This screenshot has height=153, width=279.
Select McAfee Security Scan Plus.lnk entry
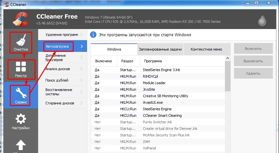pyautogui.click(x=158, y=135)
